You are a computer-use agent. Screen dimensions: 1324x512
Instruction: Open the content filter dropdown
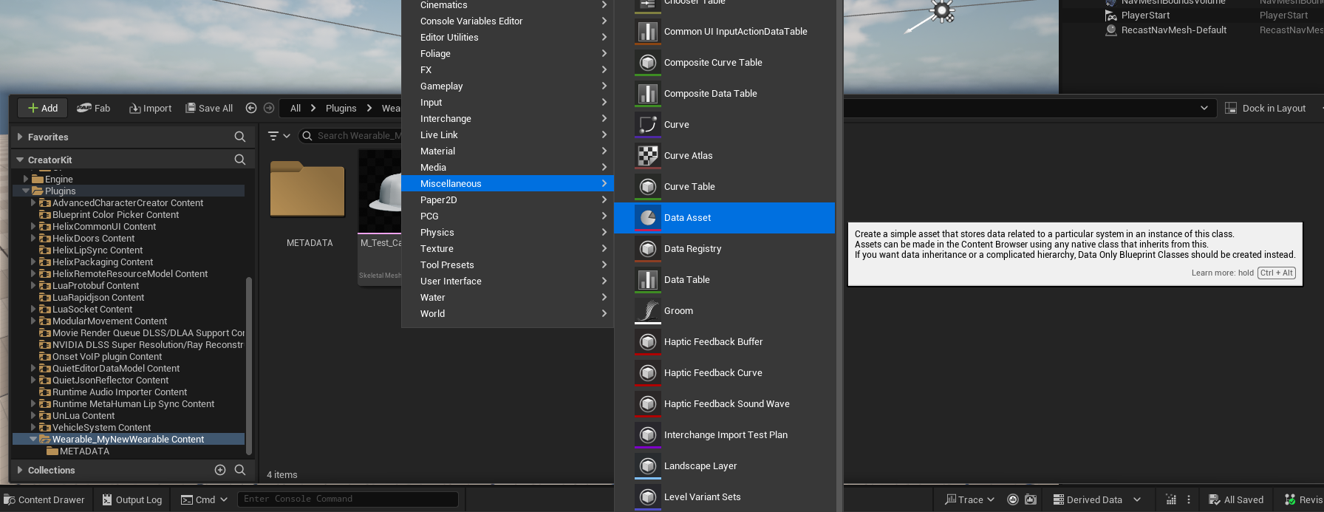(x=279, y=136)
